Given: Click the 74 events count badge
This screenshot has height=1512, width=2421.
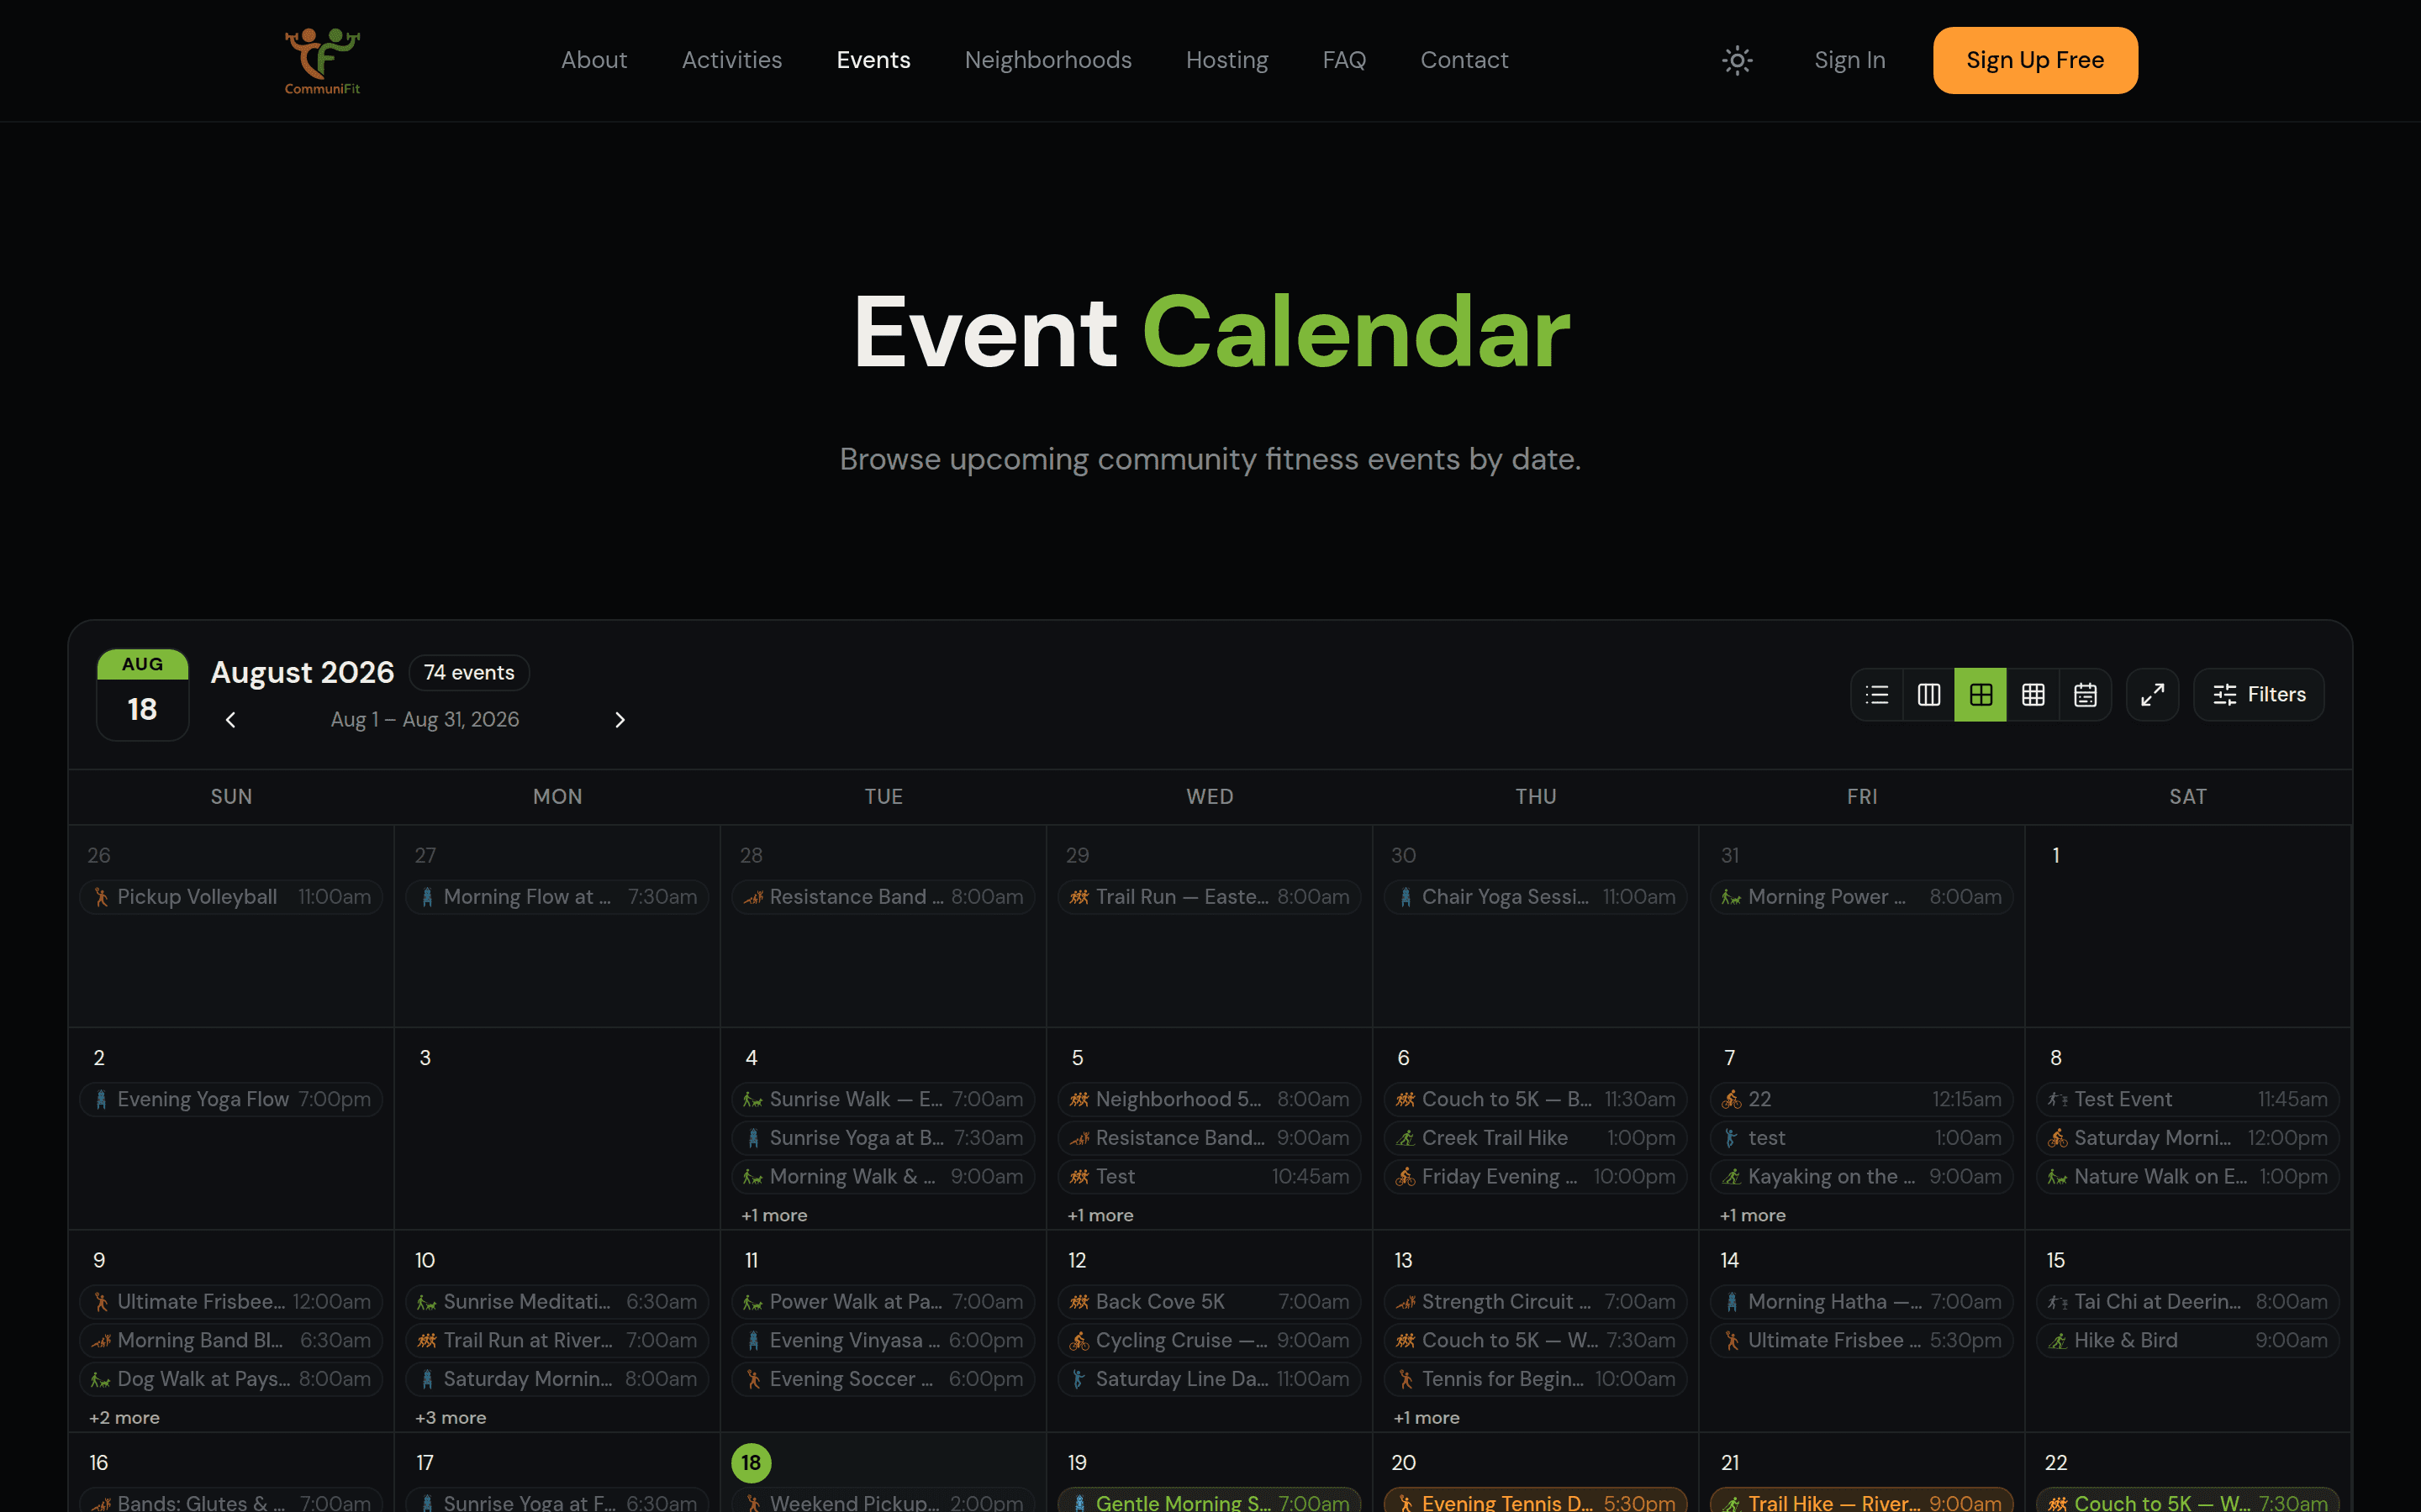Looking at the screenshot, I should (469, 673).
